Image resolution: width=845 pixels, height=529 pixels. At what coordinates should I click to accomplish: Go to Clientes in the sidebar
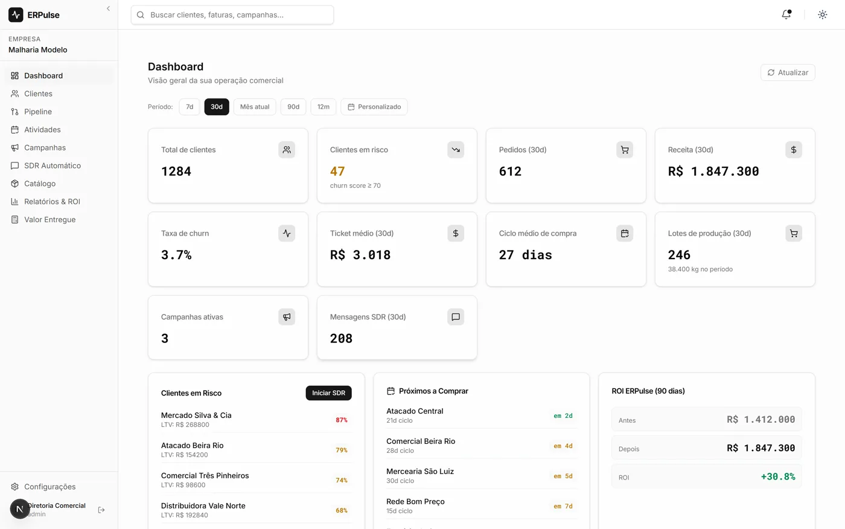[x=59, y=94]
